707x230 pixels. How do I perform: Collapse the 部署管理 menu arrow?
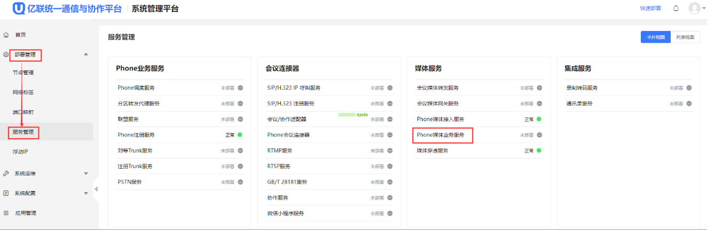tap(86, 54)
